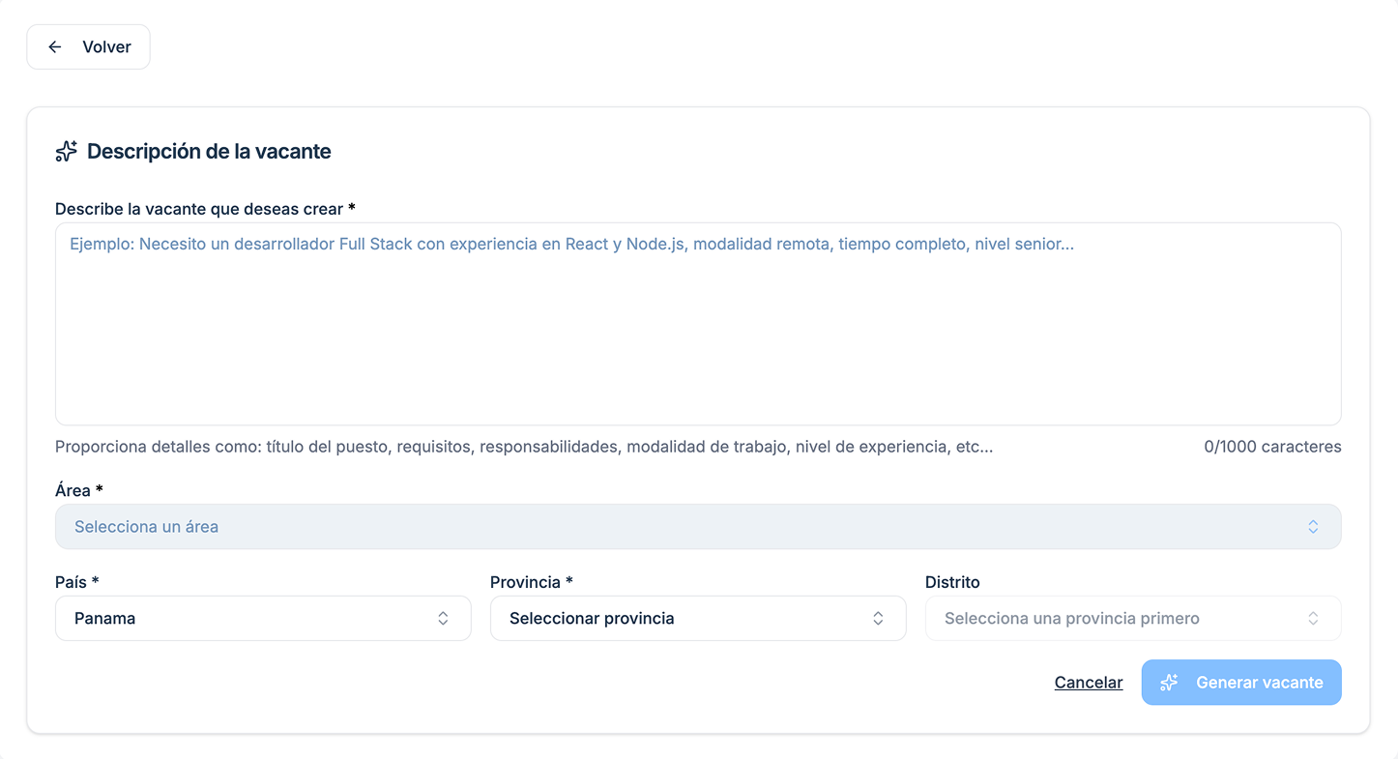Screen dimensions: 1398x759
Task: Go back with the Volver button
Action: click(88, 47)
